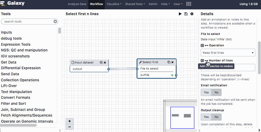261x132 pixels.
Task: Expand IGV screenshots section
Action: tap(15, 56)
